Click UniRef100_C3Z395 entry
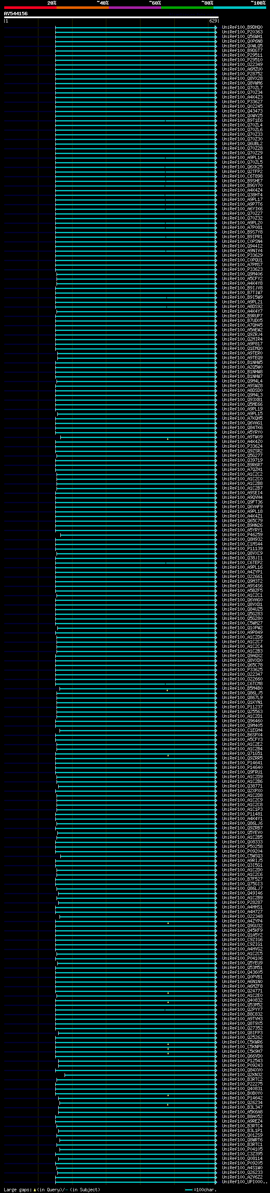The image size is (270, 1193). click(x=242, y=1154)
